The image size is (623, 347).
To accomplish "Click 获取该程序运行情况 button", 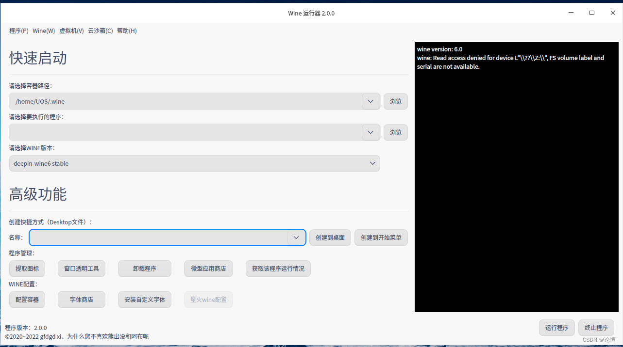I will point(278,268).
